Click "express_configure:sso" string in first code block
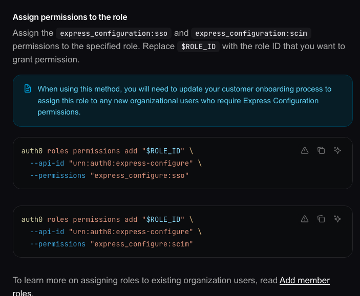360x296 pixels. 139,176
